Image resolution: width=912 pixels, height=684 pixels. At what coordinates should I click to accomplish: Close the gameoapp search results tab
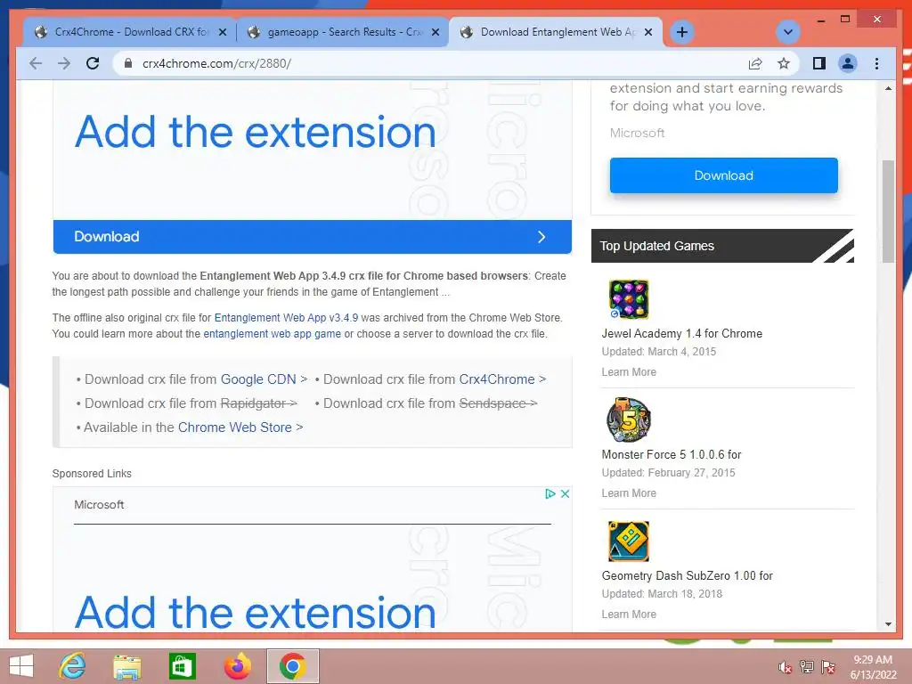435,33
